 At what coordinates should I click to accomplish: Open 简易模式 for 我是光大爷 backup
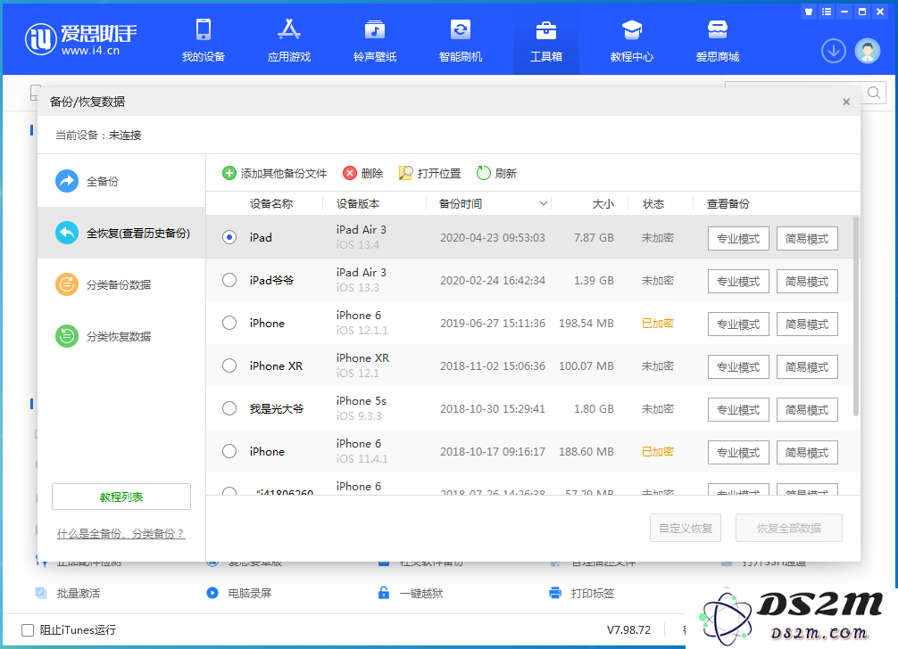tap(807, 410)
